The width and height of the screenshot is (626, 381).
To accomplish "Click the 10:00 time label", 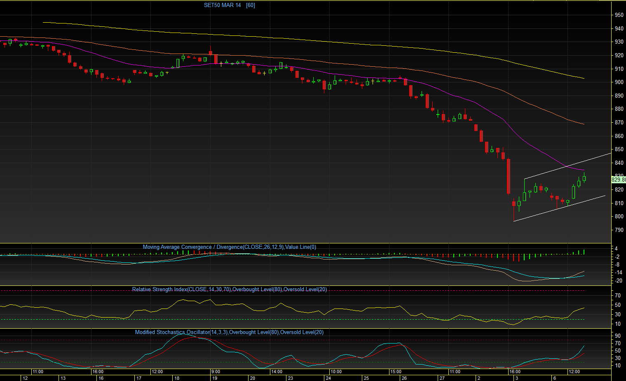I will click(336, 372).
